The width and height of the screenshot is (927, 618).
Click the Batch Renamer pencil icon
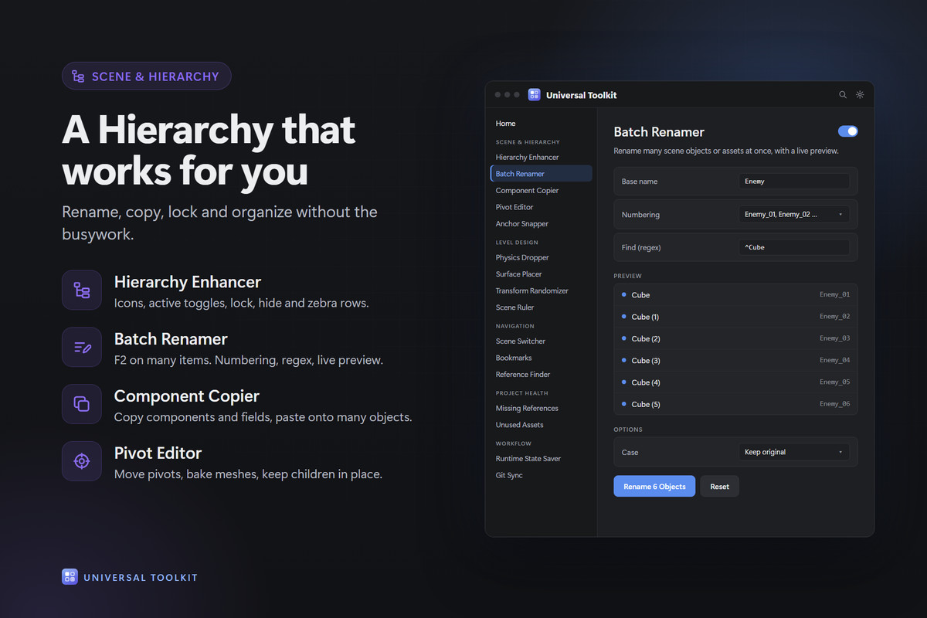(x=82, y=348)
